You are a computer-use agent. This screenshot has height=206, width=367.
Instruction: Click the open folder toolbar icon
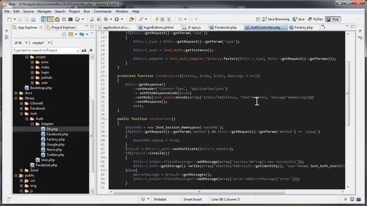(131, 19)
